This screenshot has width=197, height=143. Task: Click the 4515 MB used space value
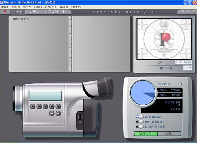click(176, 95)
